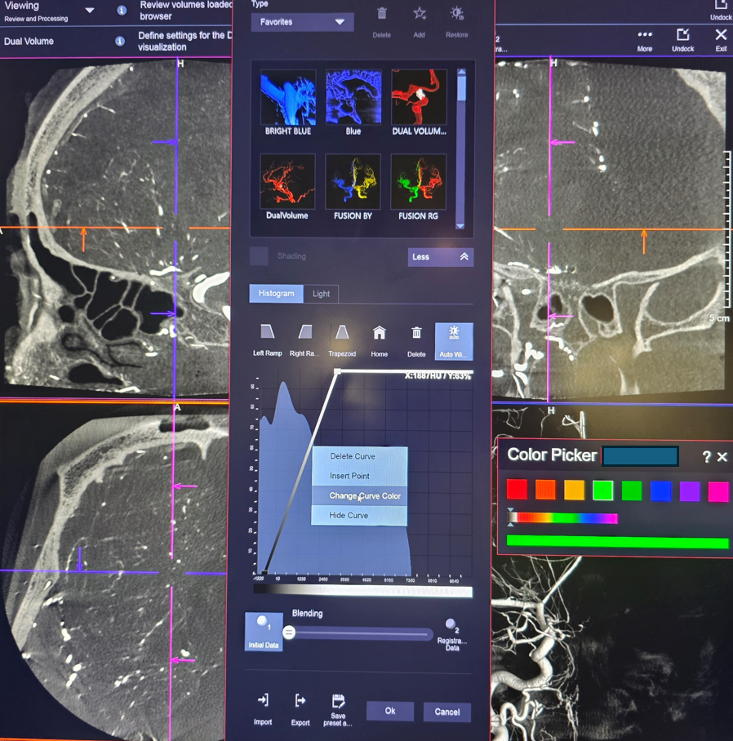Select Registration Data volume 2 toggle

click(x=451, y=626)
